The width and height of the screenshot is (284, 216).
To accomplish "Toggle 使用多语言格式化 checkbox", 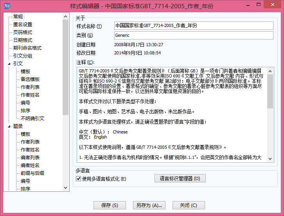I will click(x=78, y=179).
